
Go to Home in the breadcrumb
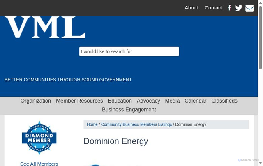(92, 124)
